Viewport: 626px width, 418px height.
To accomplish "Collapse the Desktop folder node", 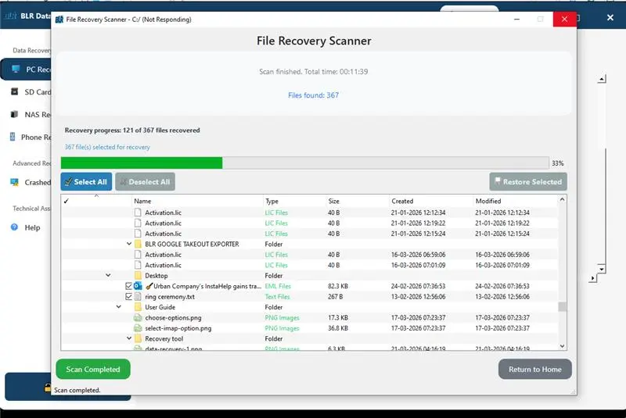I will click(x=108, y=276).
